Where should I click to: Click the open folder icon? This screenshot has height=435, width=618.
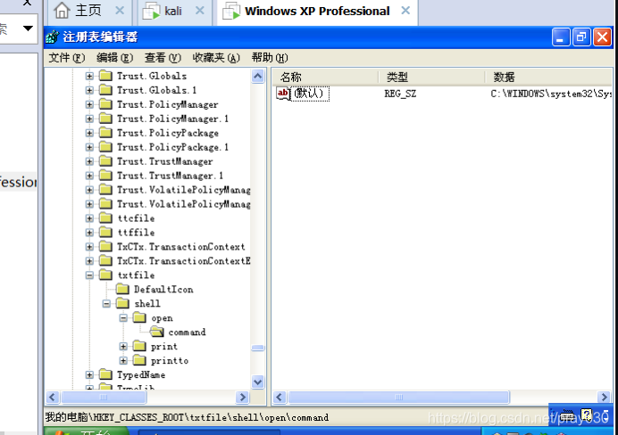pyautogui.click(x=139, y=318)
